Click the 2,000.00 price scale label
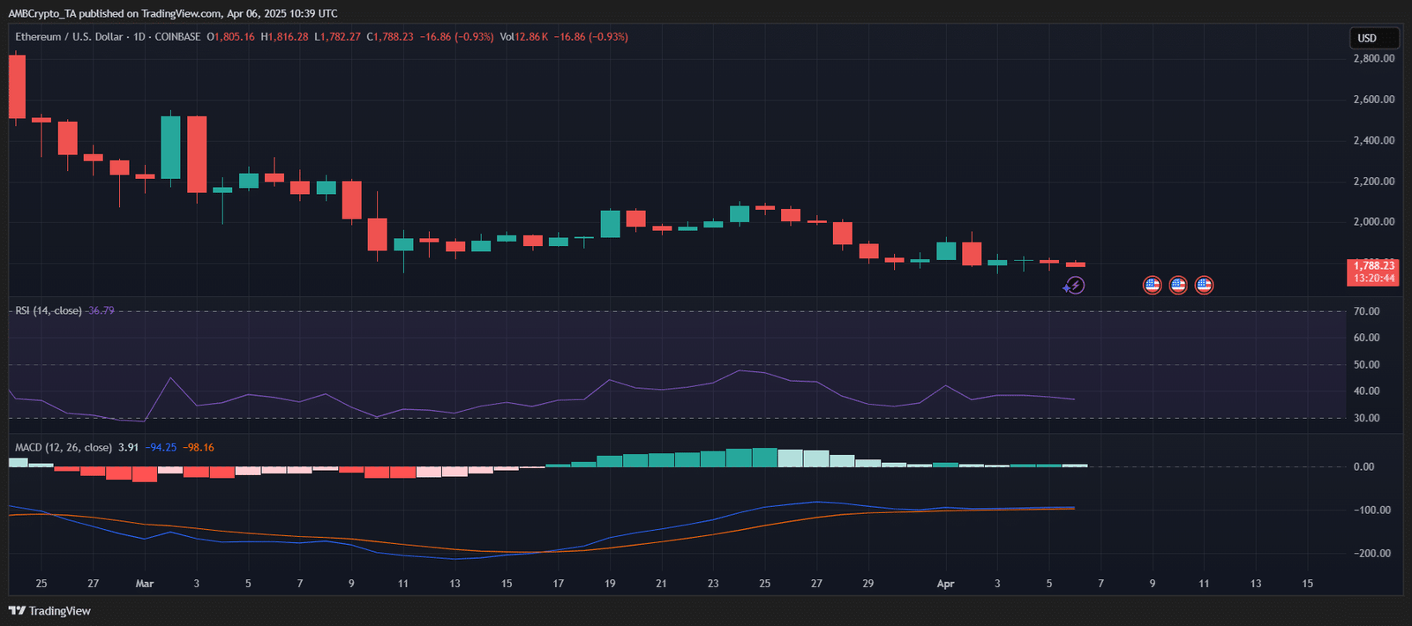 pyautogui.click(x=1374, y=221)
